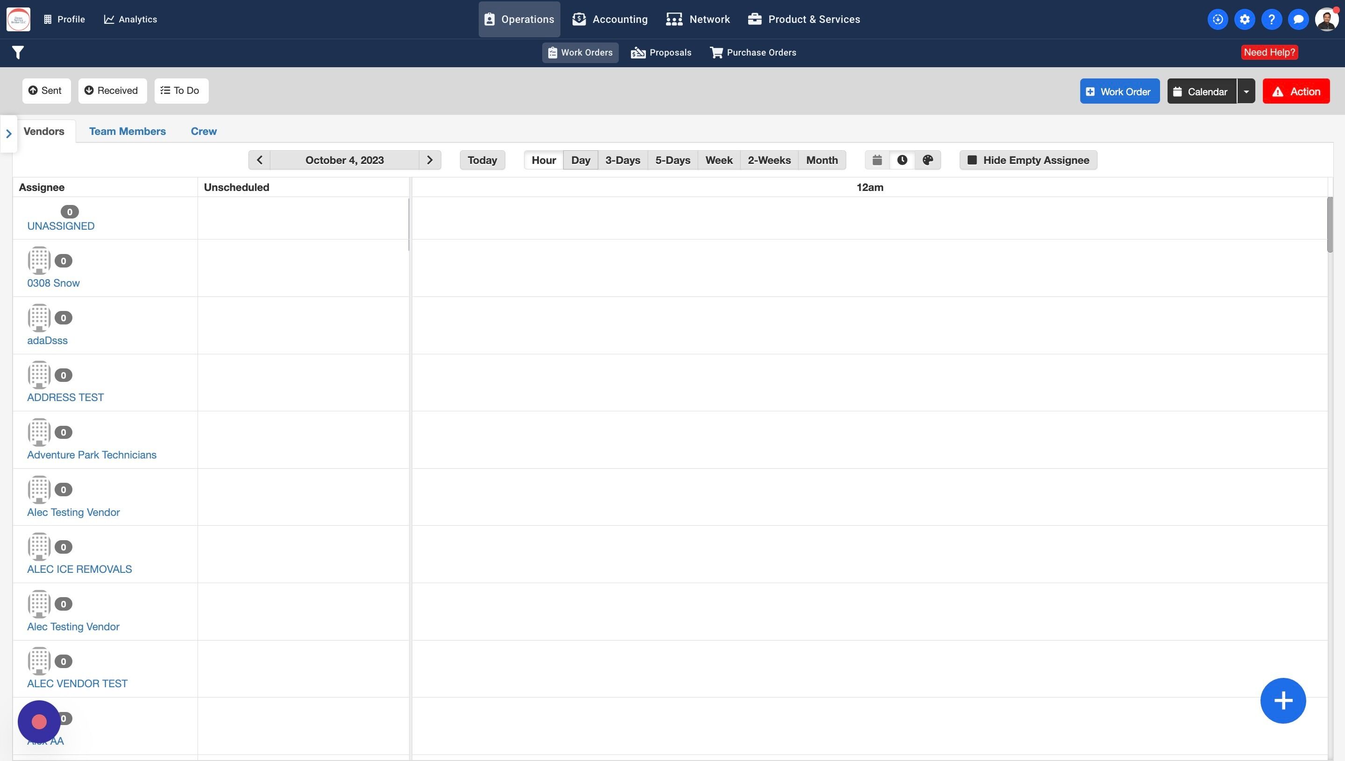1345x761 pixels.
Task: Open the chat messages icon
Action: pos(1298,19)
